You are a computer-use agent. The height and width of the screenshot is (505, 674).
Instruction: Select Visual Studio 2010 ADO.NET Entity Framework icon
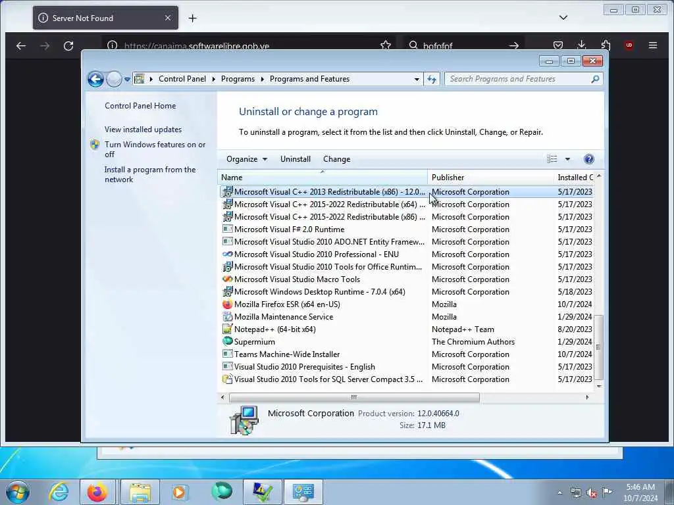point(227,241)
